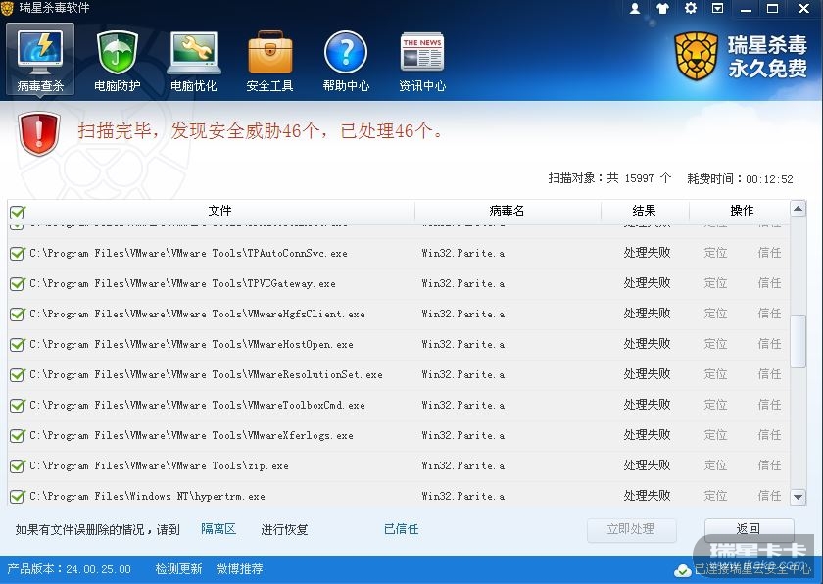Uncheck the VMwareHgfsClient.exe row checkbox

(18, 315)
